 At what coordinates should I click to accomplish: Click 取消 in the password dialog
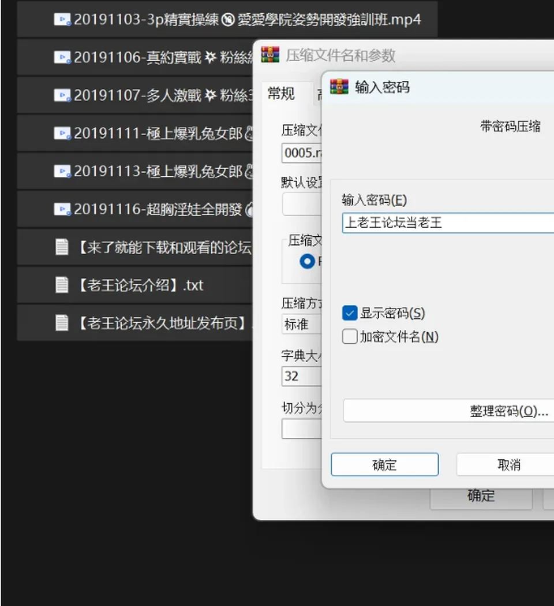coord(506,464)
